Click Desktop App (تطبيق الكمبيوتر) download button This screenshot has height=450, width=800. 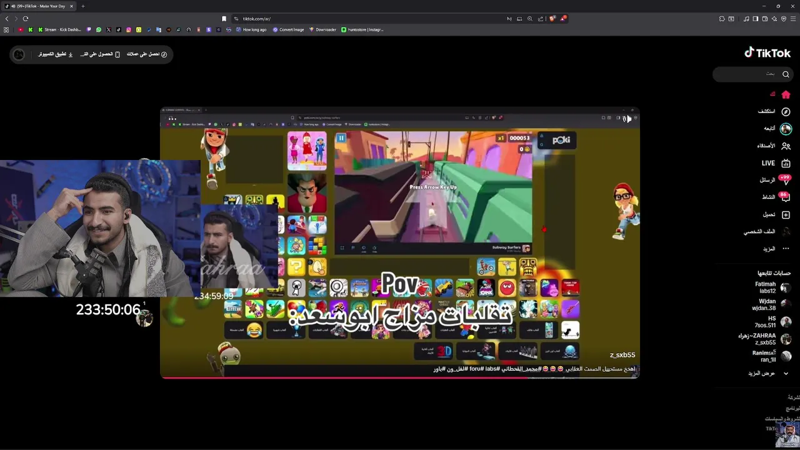point(55,54)
